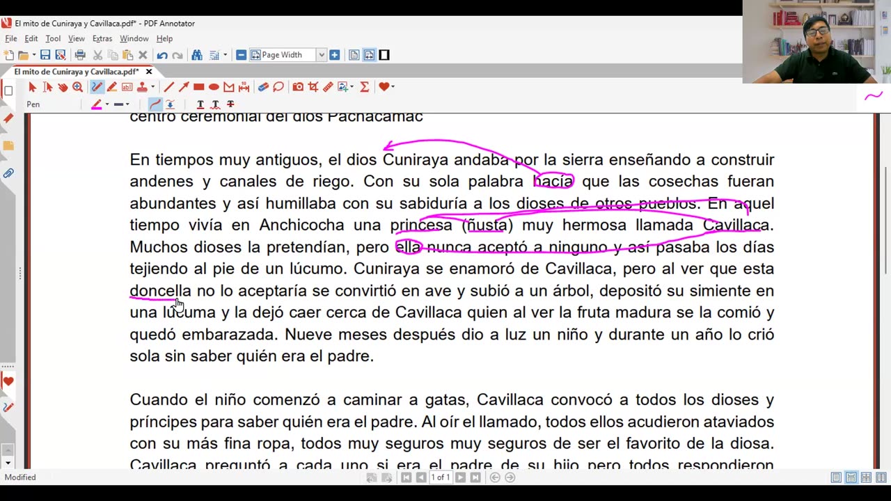Click the Delete X icon
The image size is (891, 501).
coord(143,55)
